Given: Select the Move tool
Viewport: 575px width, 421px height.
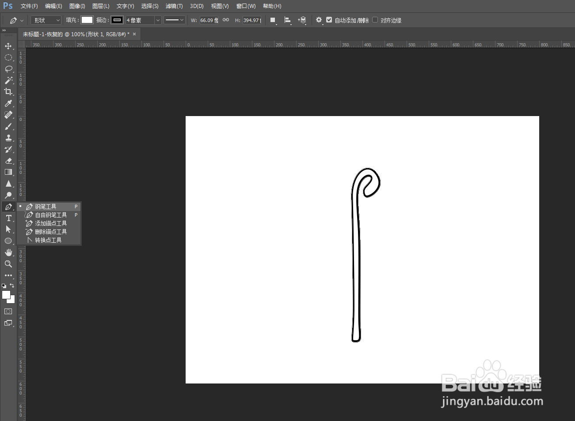Looking at the screenshot, I should (x=8, y=46).
